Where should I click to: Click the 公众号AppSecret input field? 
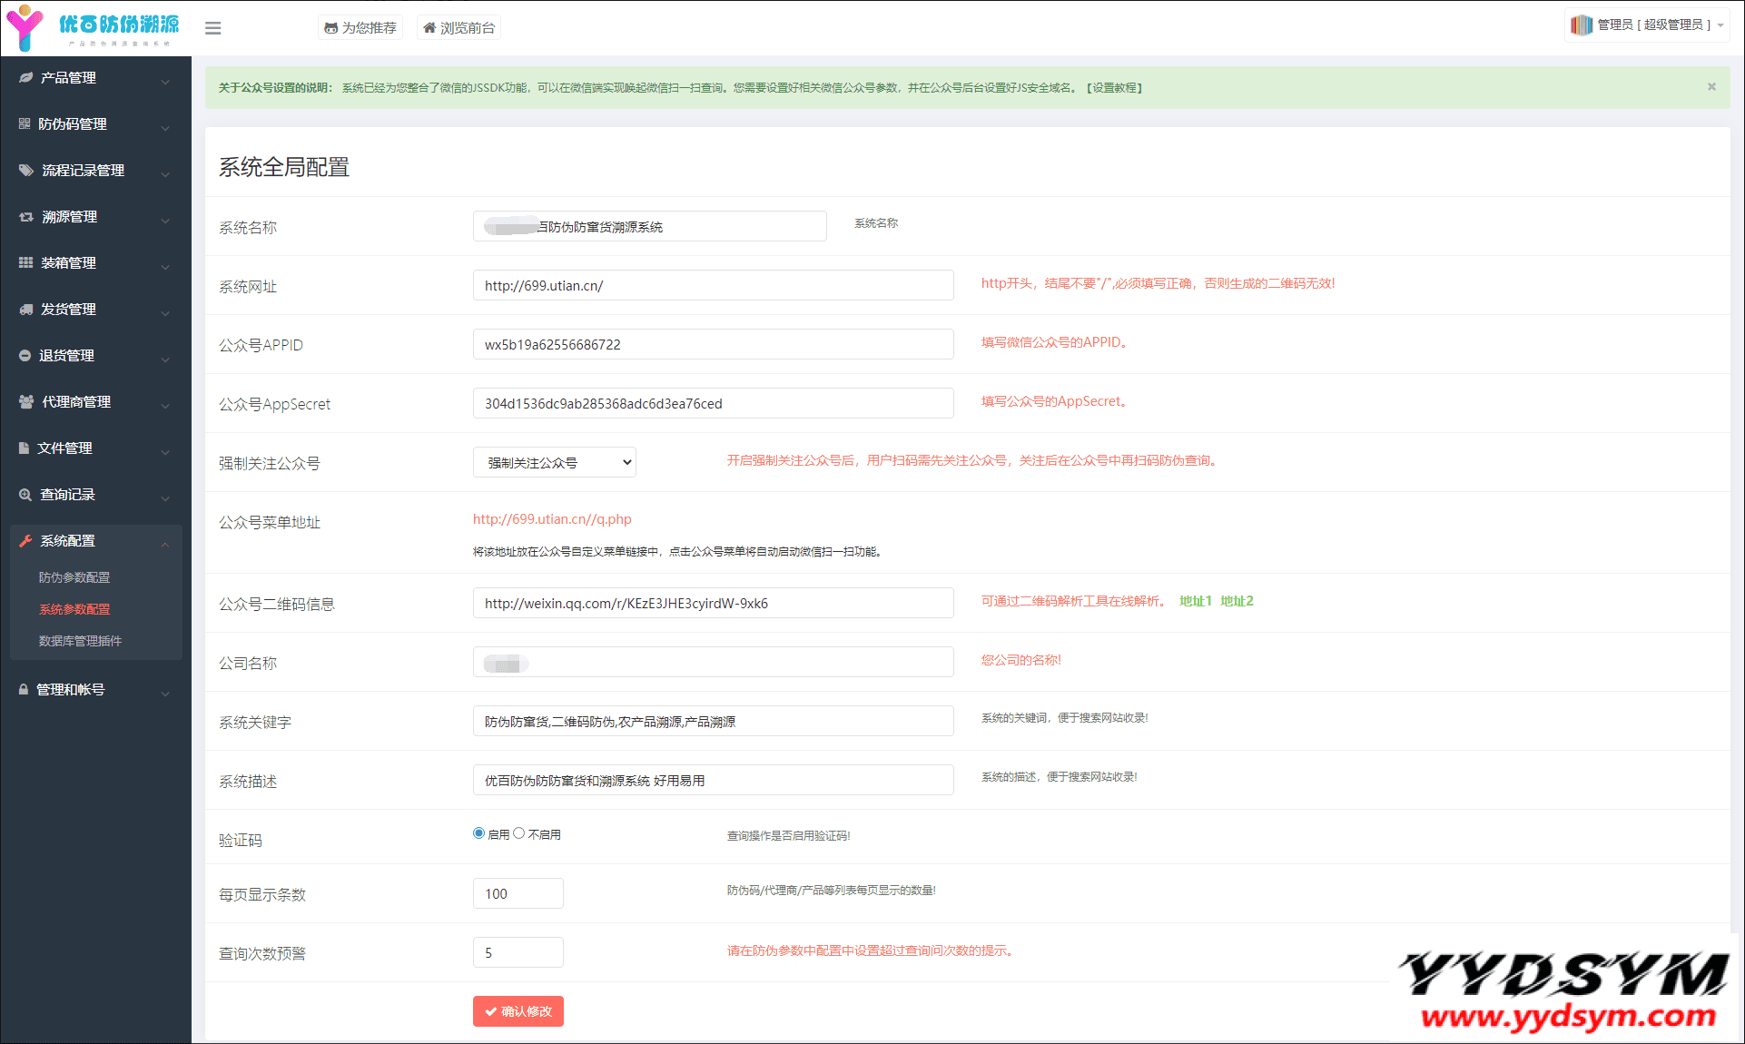point(714,403)
